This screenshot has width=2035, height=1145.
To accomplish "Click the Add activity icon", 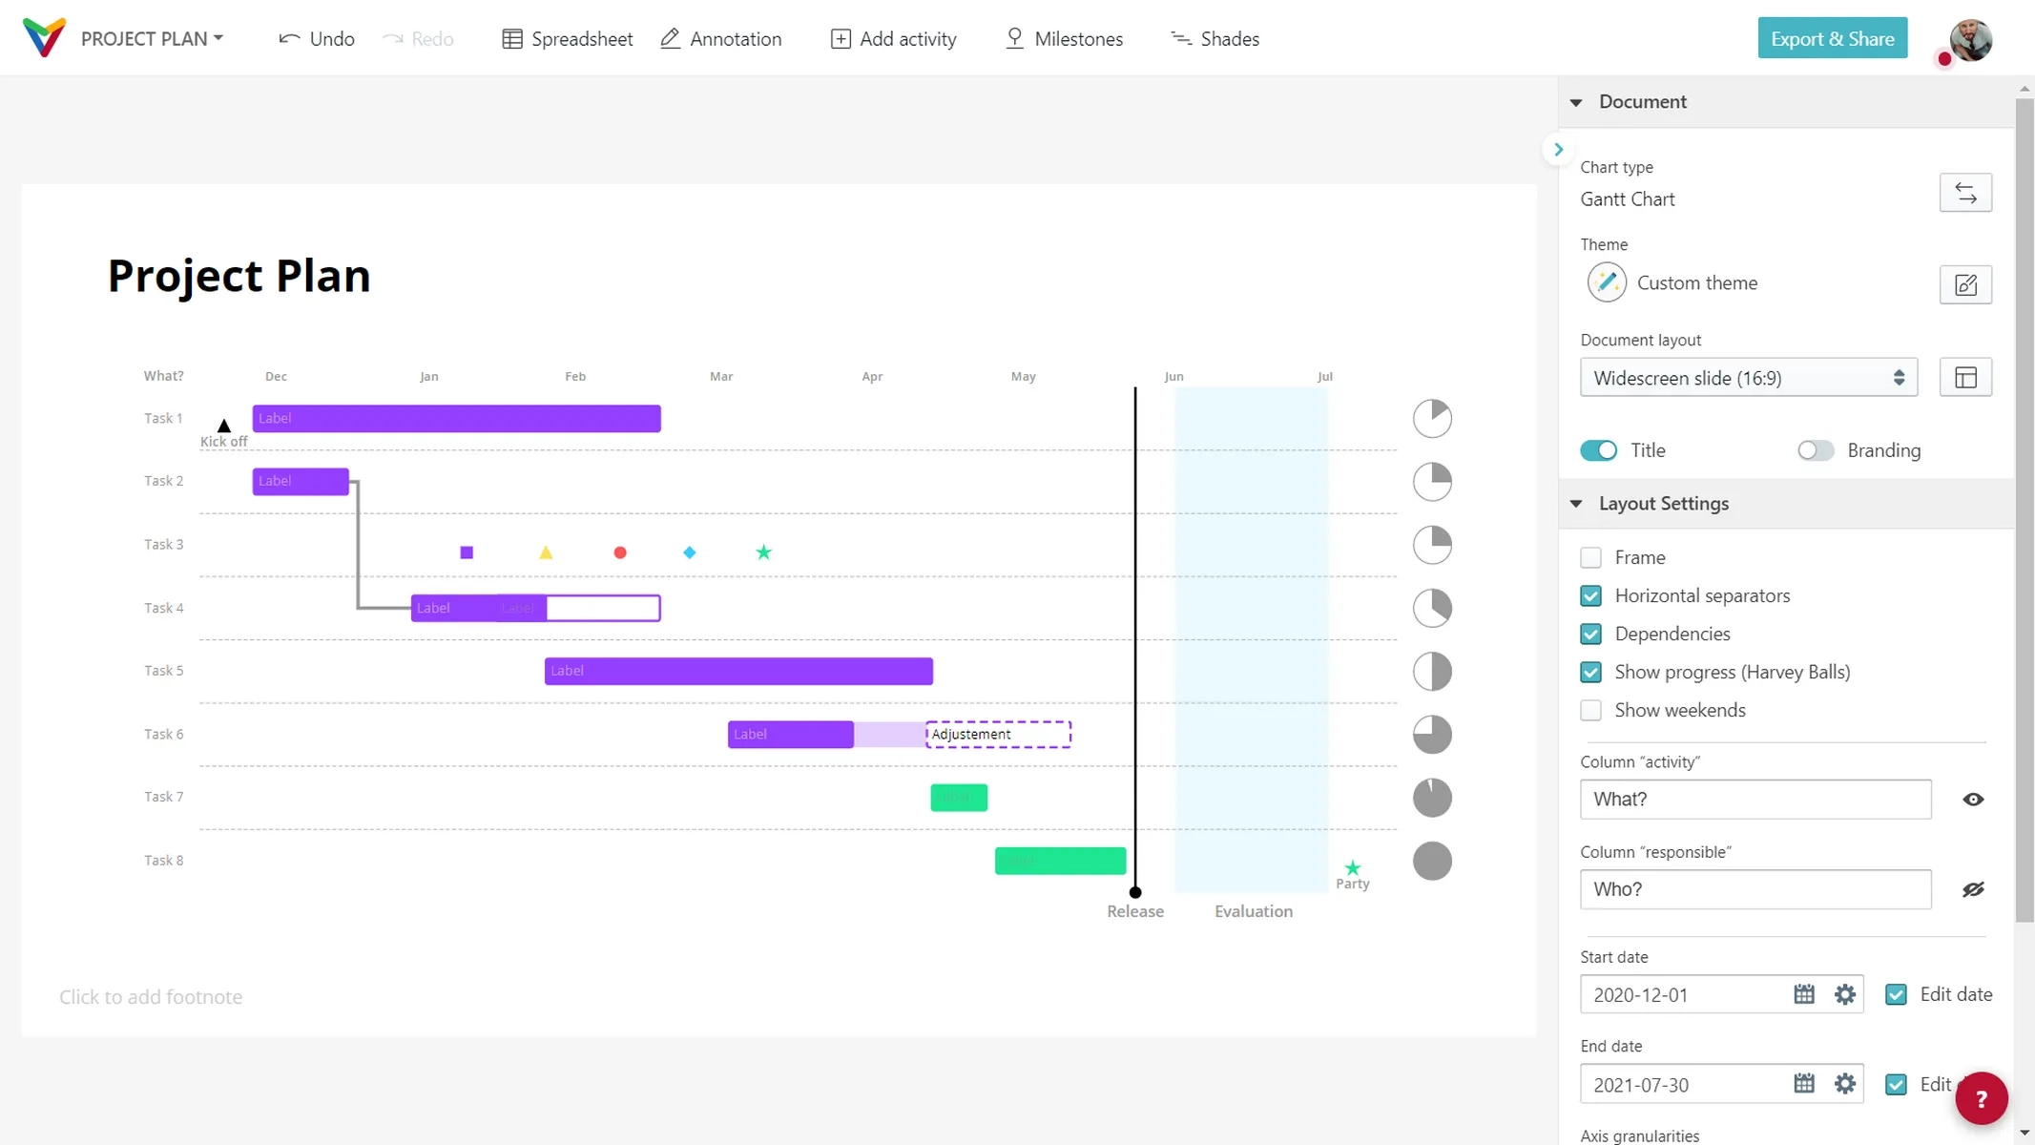I will coord(840,38).
